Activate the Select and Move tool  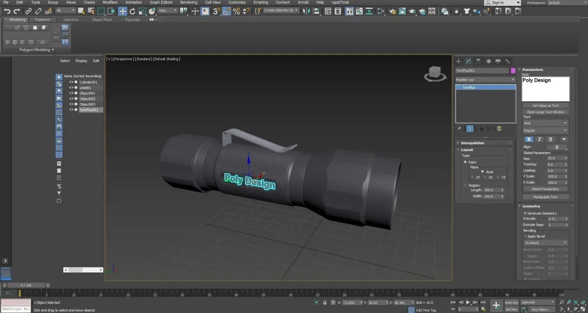(122, 11)
